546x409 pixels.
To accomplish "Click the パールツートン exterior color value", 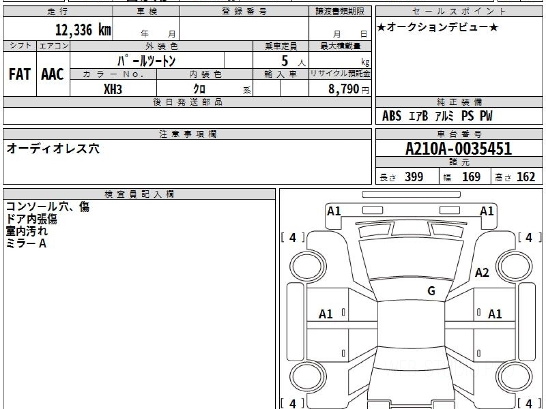I will click(147, 60).
